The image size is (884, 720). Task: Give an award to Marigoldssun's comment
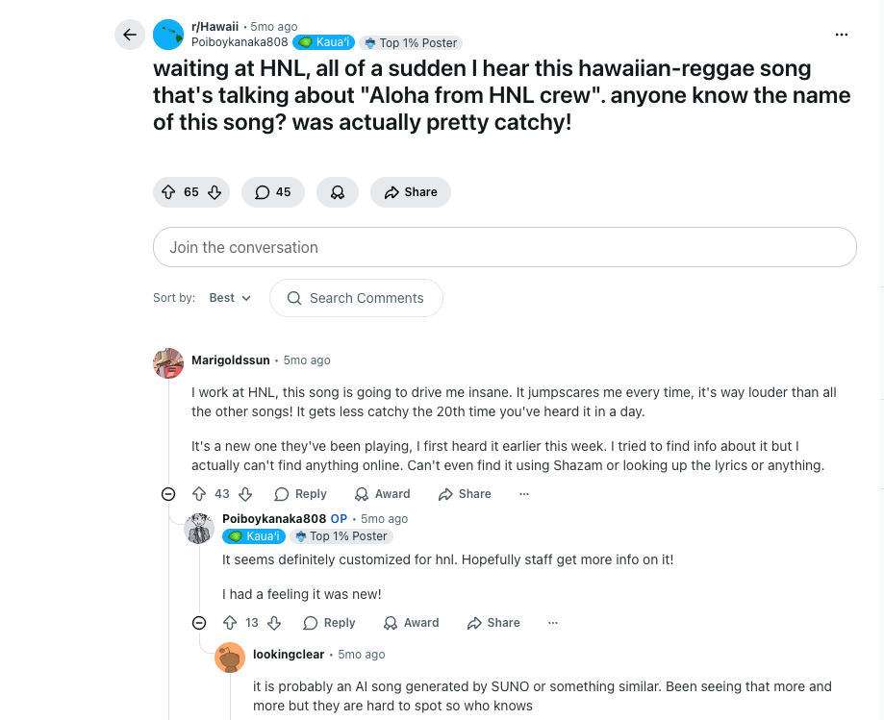[x=382, y=493]
